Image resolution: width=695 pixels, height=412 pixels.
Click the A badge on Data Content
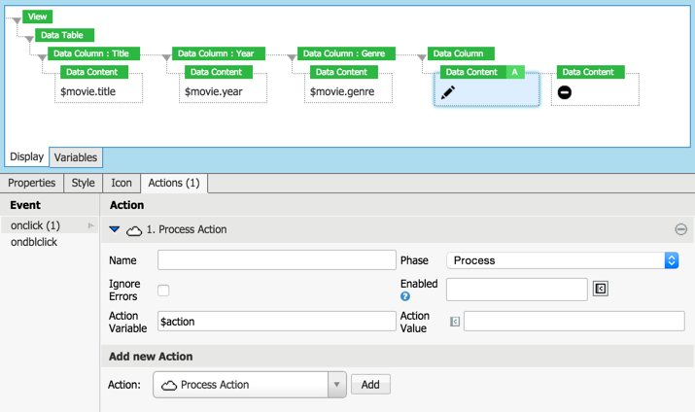[514, 72]
